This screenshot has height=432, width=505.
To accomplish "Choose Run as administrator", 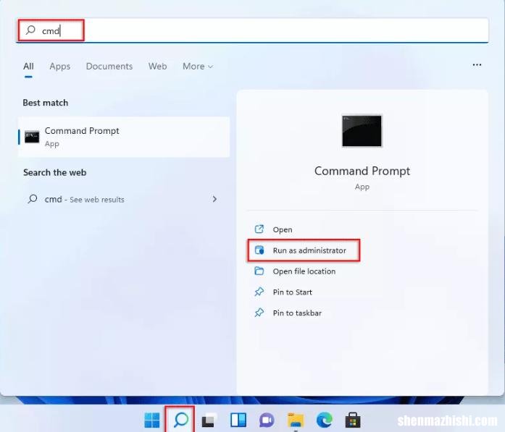I will pyautogui.click(x=304, y=250).
